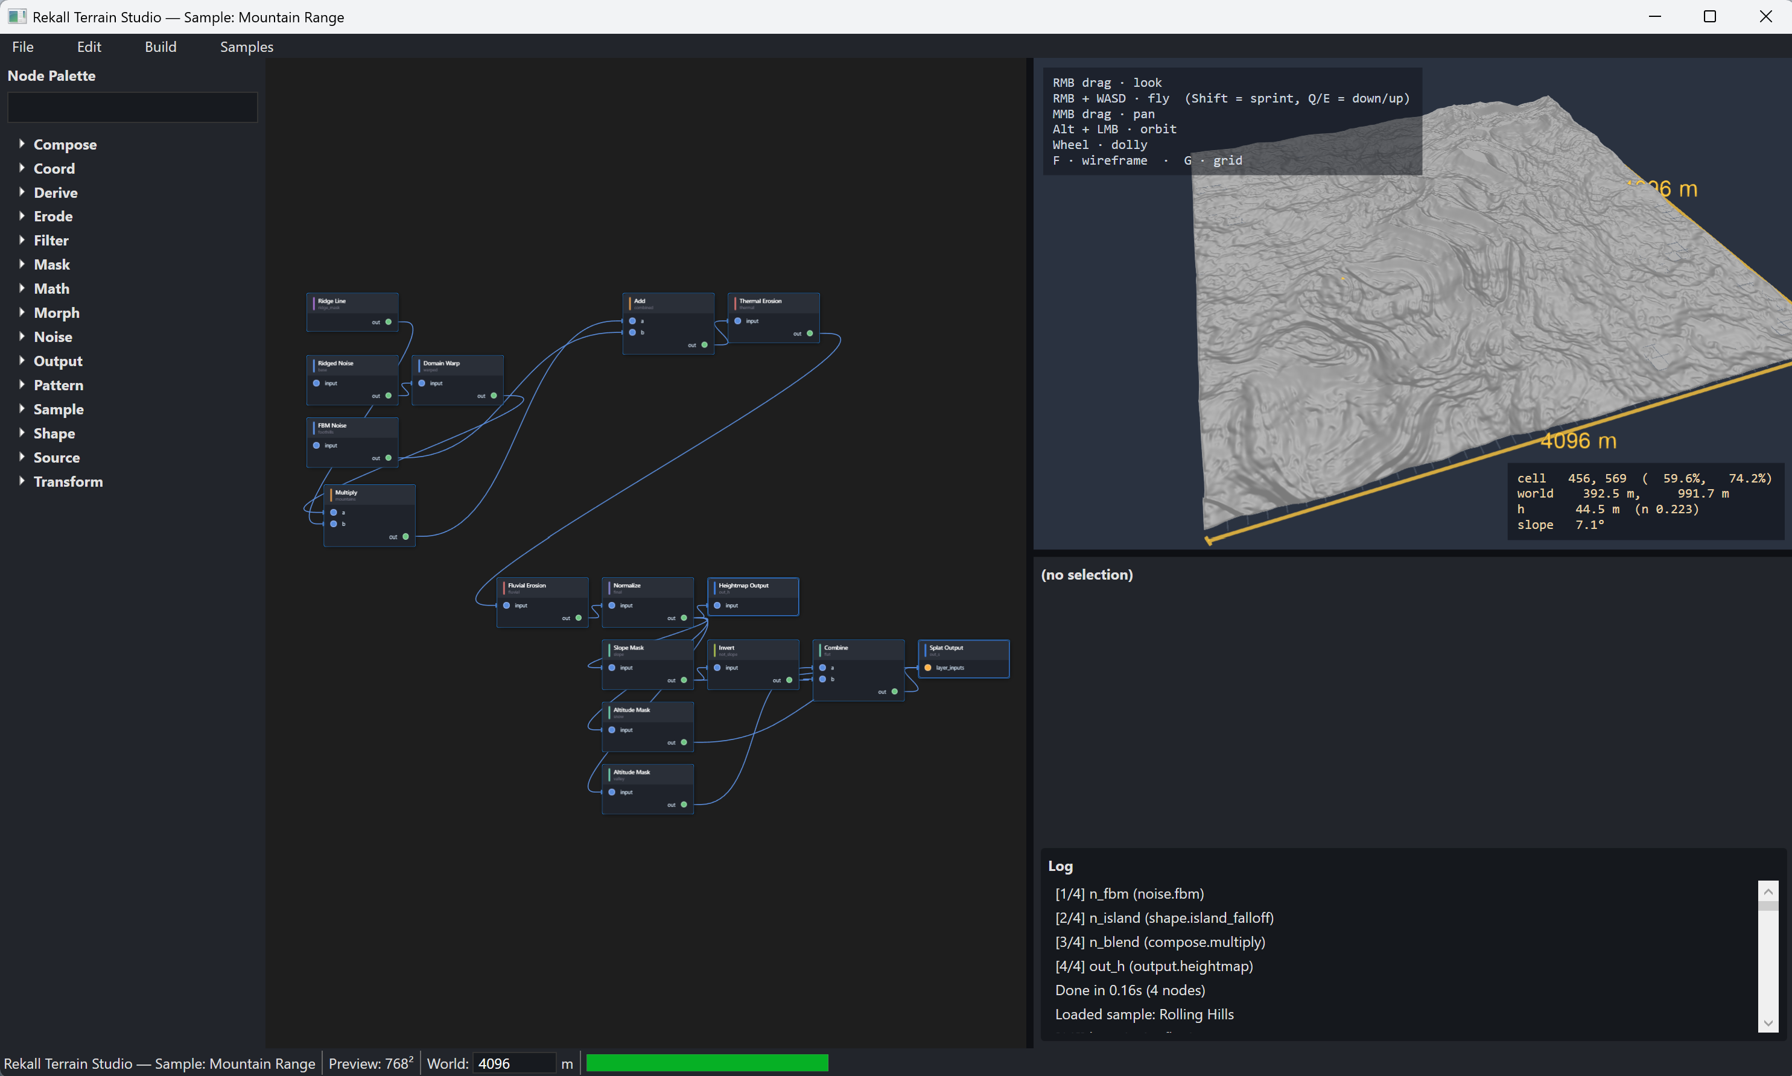
Task: Expand the Derive category
Action: (x=22, y=191)
